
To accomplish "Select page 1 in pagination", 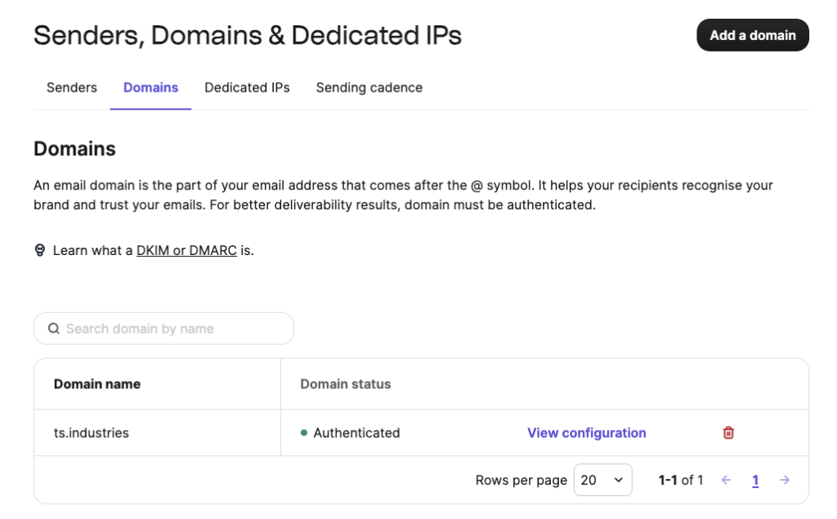I will point(755,481).
